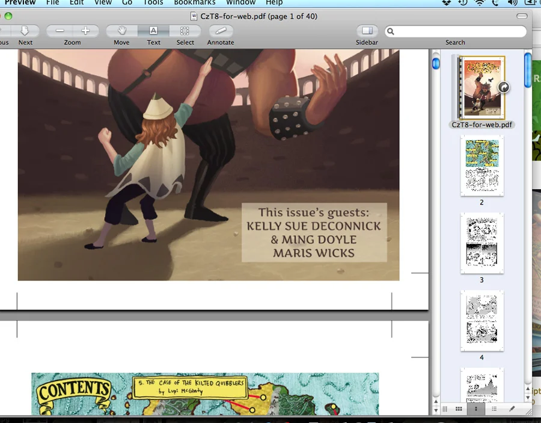
Task: Click the sidebar scrollbar up arrow
Action: coord(528,389)
